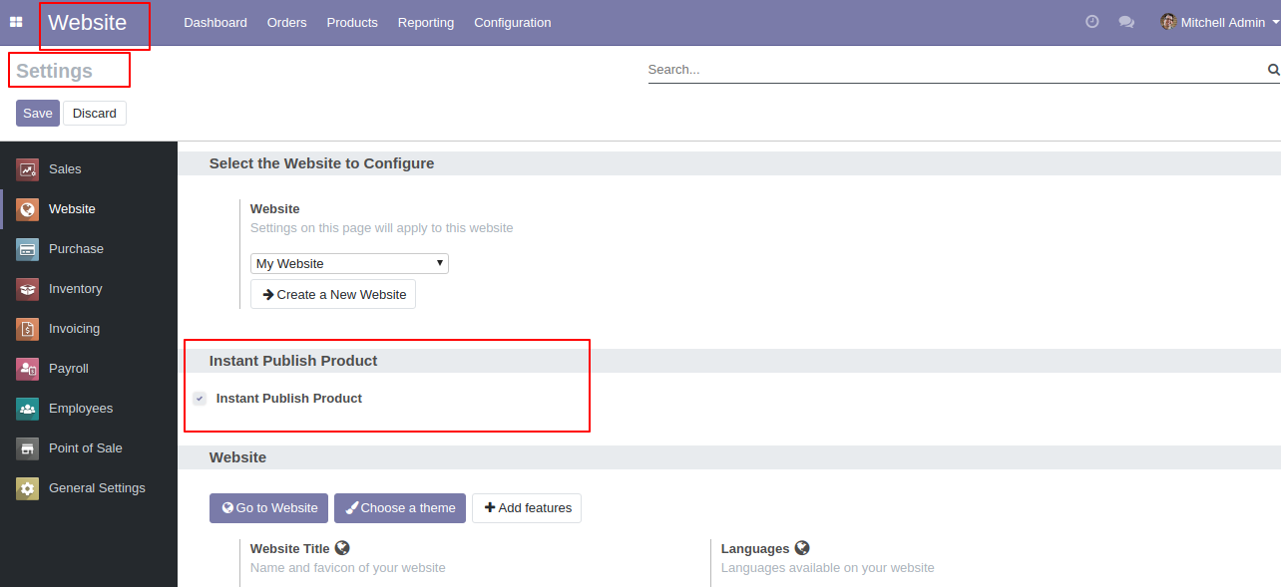This screenshot has width=1281, height=587.
Task: Select the Point of Sale icon
Action: click(28, 448)
